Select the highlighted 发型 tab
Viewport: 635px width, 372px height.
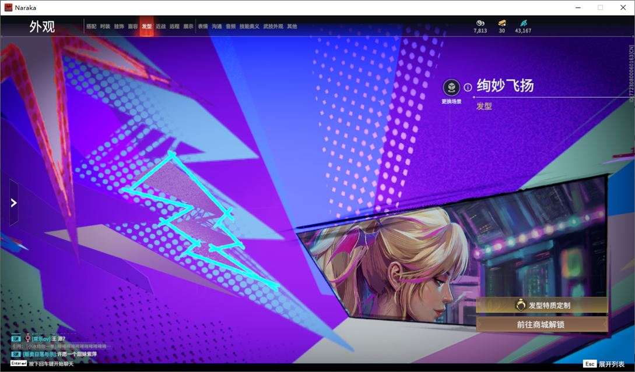[146, 26]
